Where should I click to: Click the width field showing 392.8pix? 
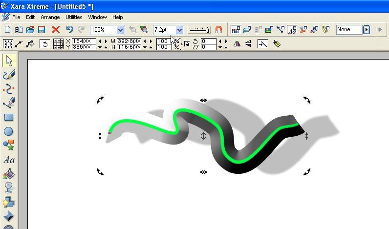tap(129, 41)
